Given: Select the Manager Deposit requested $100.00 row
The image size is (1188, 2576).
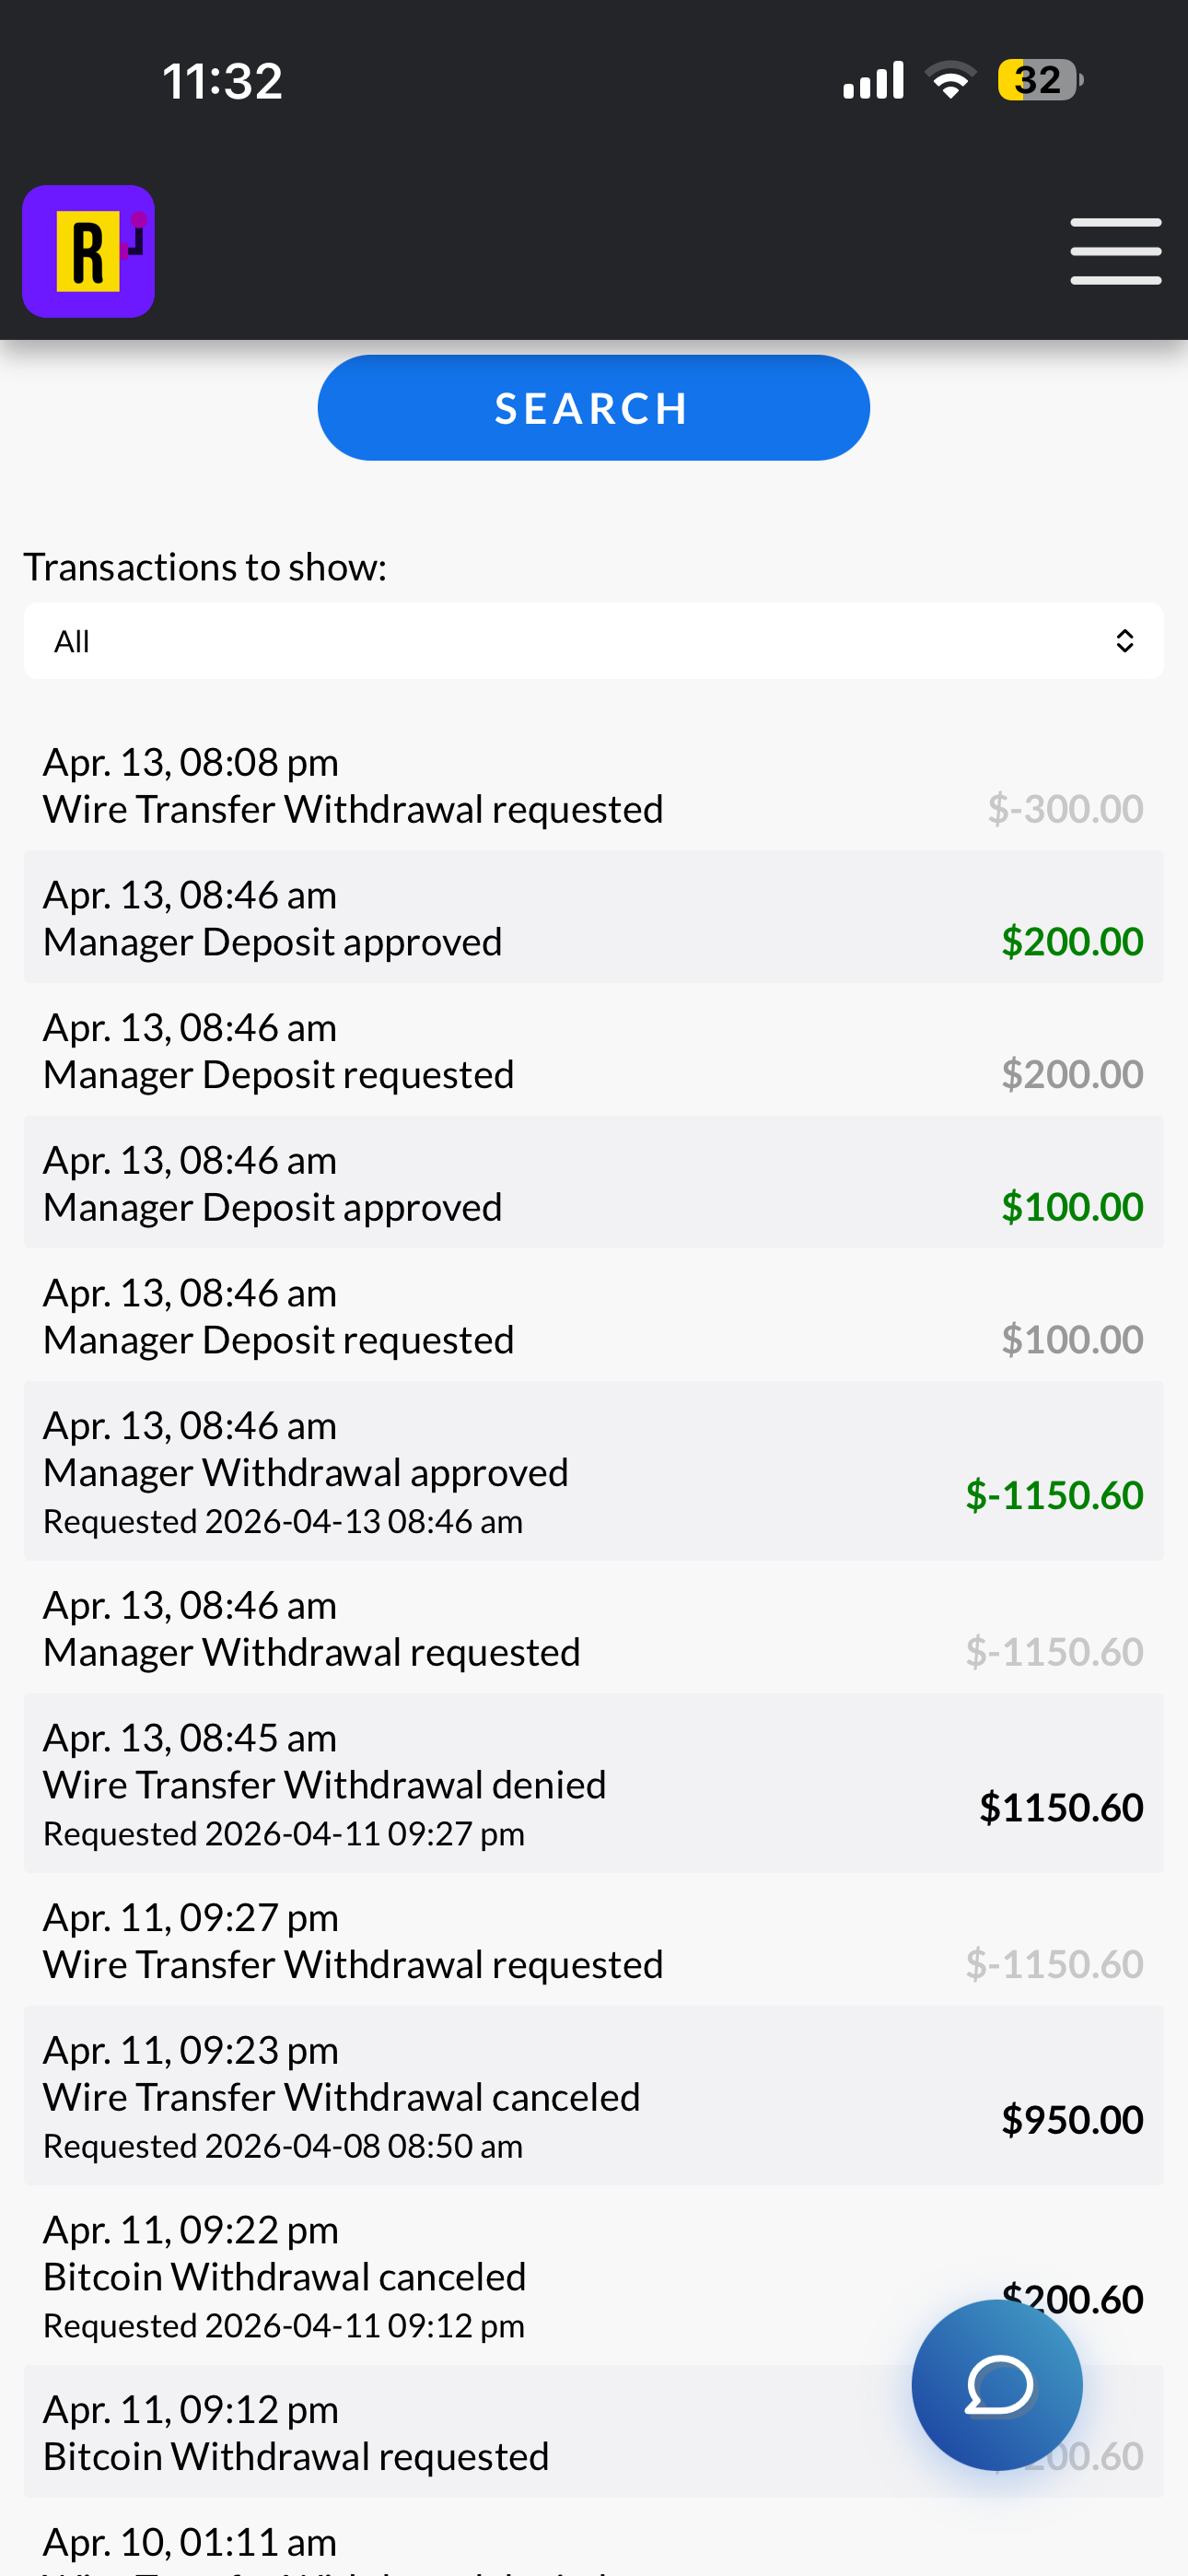Looking at the screenshot, I should tap(594, 1315).
